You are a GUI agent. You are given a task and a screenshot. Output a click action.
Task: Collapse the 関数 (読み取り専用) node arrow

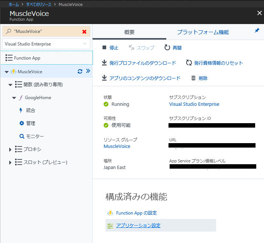click(10, 85)
